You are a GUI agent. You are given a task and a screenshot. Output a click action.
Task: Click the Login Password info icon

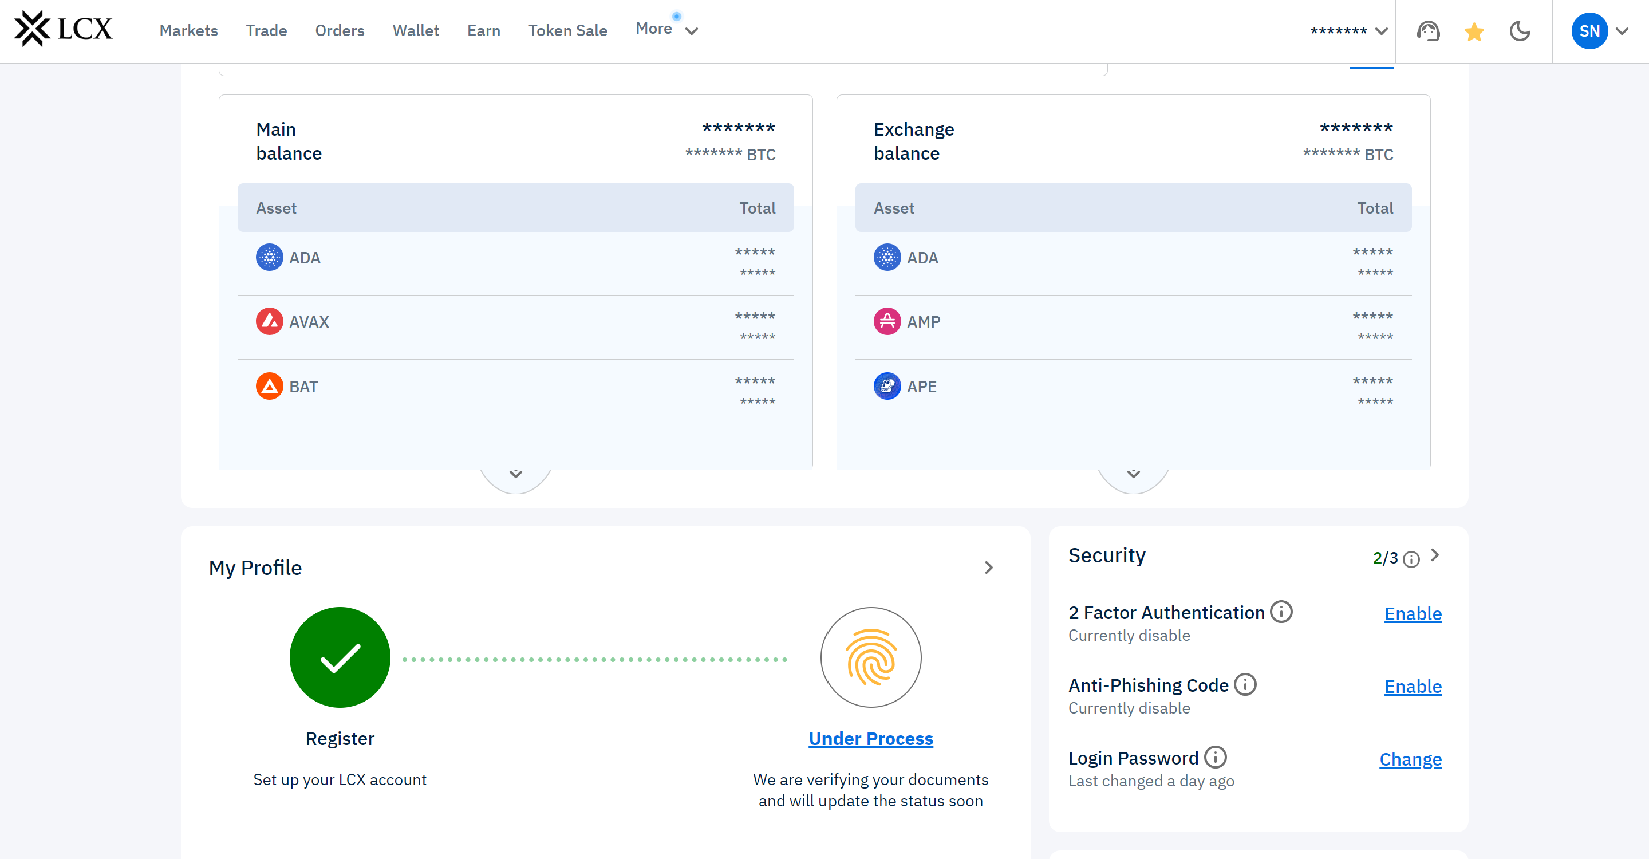[x=1215, y=756]
